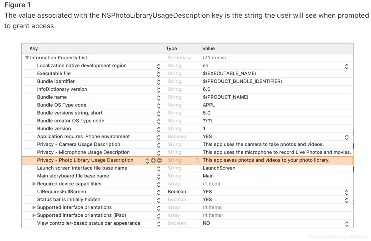Select the Bundle identifier row

pyautogui.click(x=56, y=82)
